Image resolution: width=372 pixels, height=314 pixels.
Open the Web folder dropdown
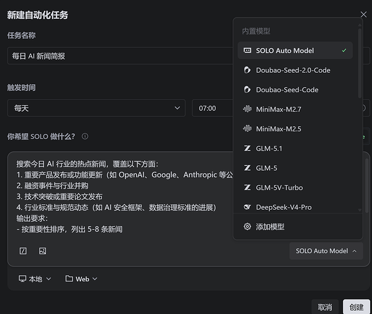(x=82, y=279)
